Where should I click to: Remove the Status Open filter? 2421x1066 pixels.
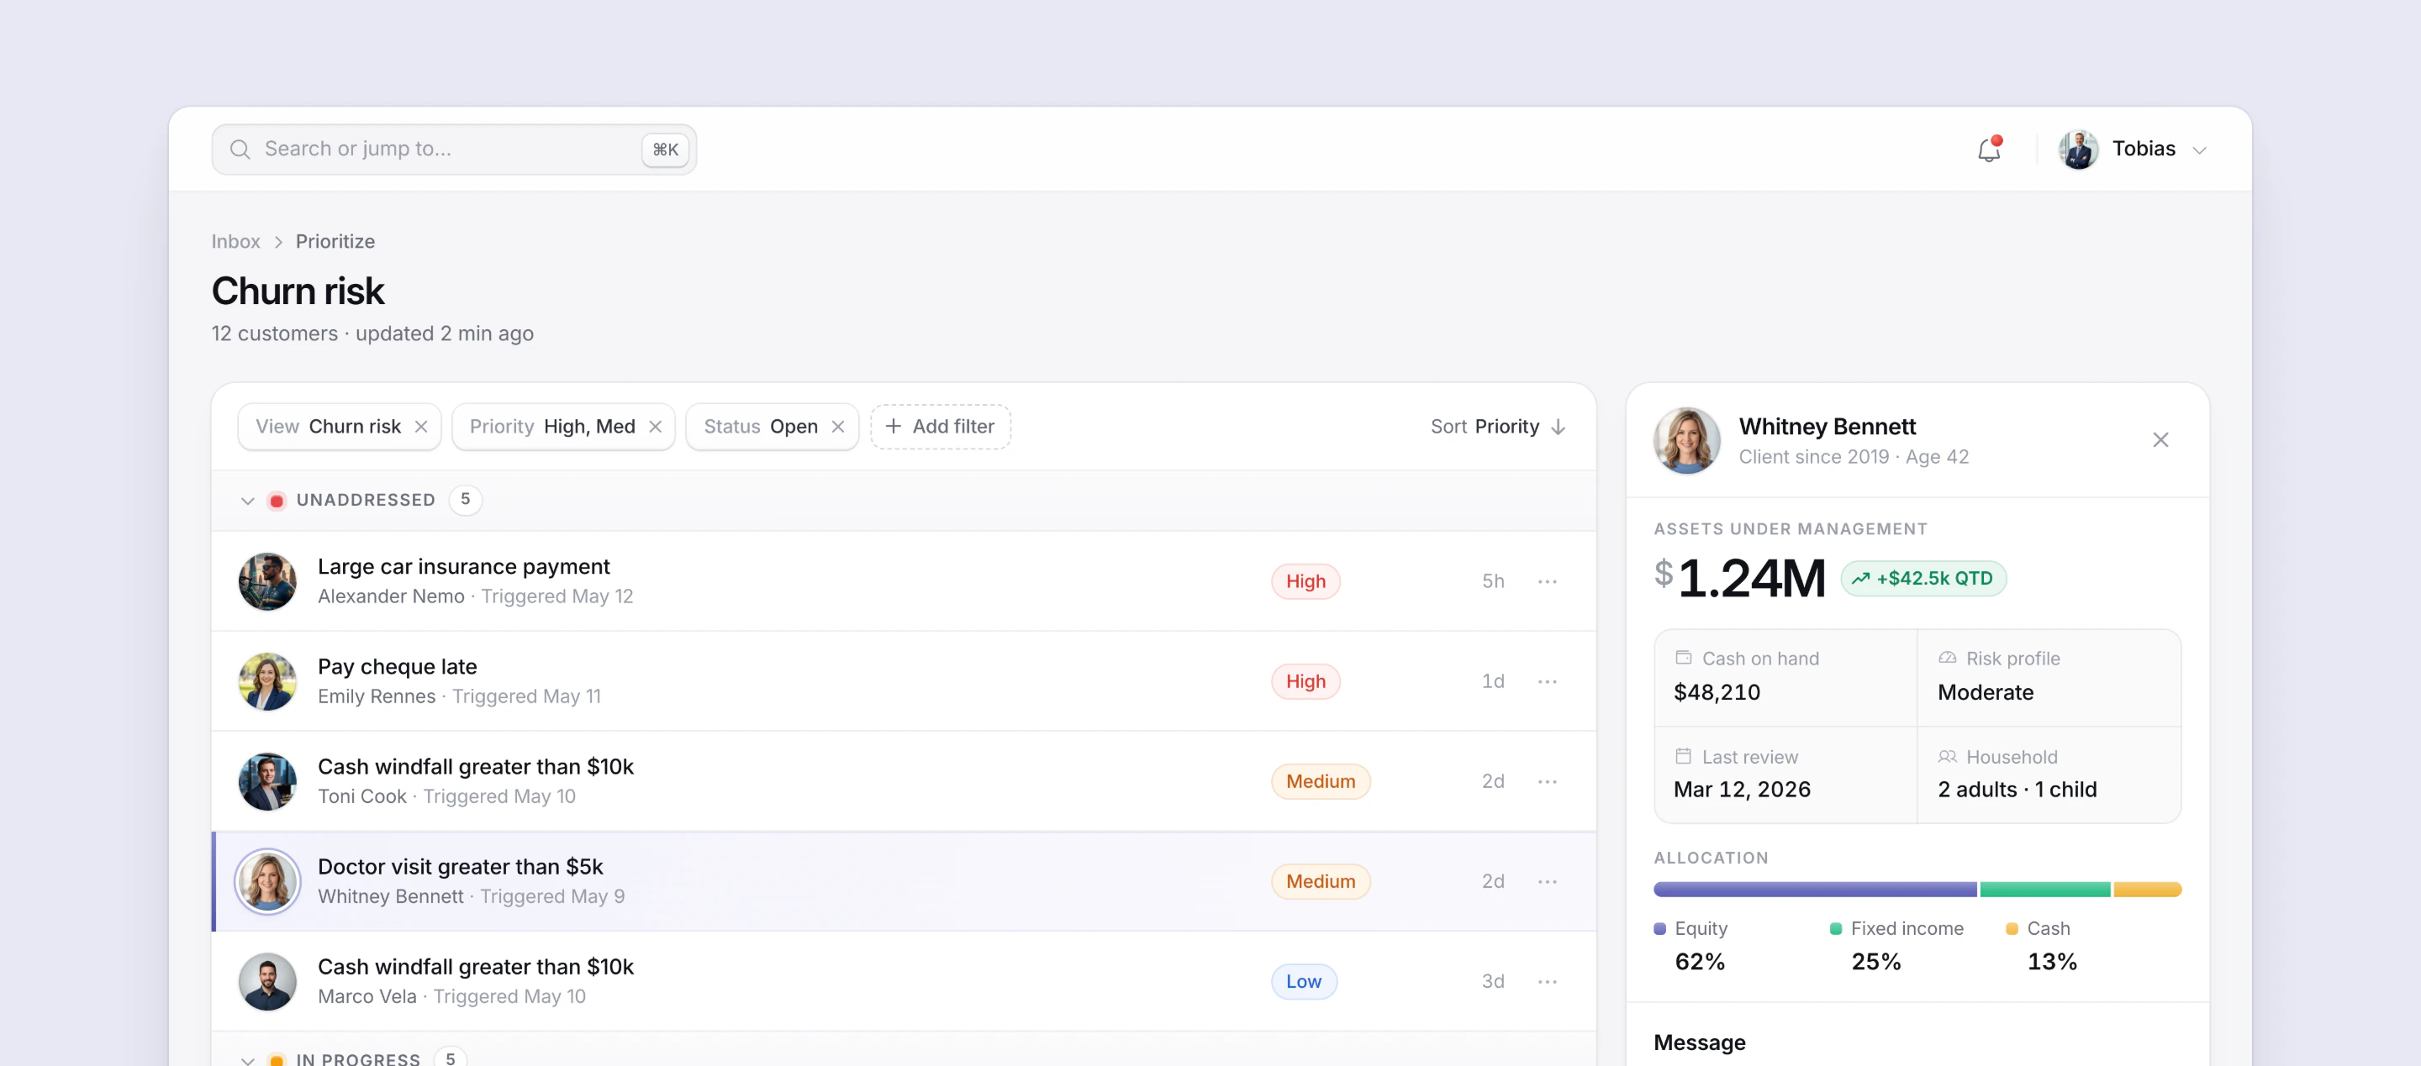click(x=837, y=427)
